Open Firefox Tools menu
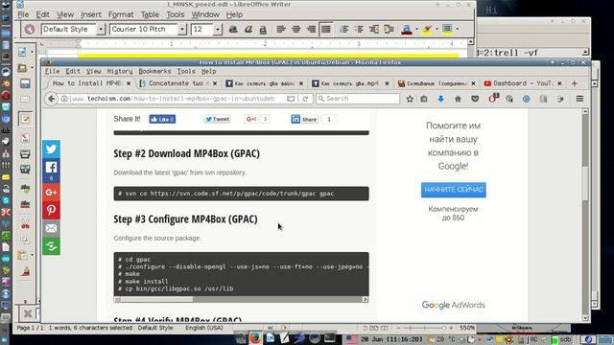Screen dimensions: 614x345 [x=186, y=71]
